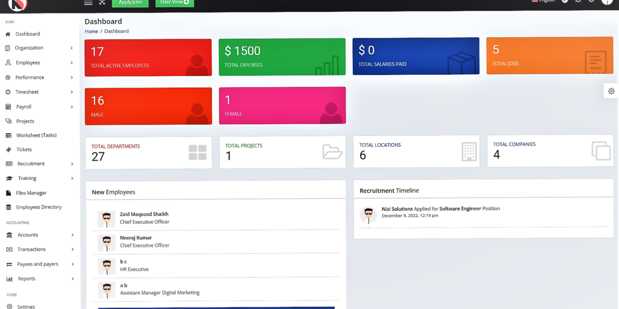619x309 pixels.
Task: Click the box icon on Total Salaries Paid card
Action: (461, 63)
